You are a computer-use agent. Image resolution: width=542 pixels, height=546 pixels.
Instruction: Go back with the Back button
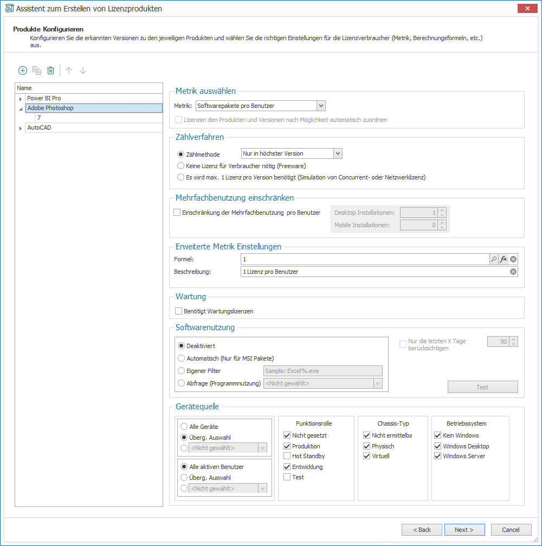[x=422, y=530]
